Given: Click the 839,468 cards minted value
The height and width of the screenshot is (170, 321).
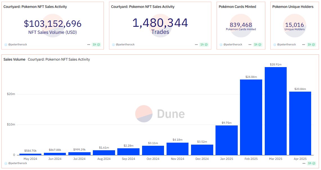Looking at the screenshot, I should pyautogui.click(x=241, y=25).
